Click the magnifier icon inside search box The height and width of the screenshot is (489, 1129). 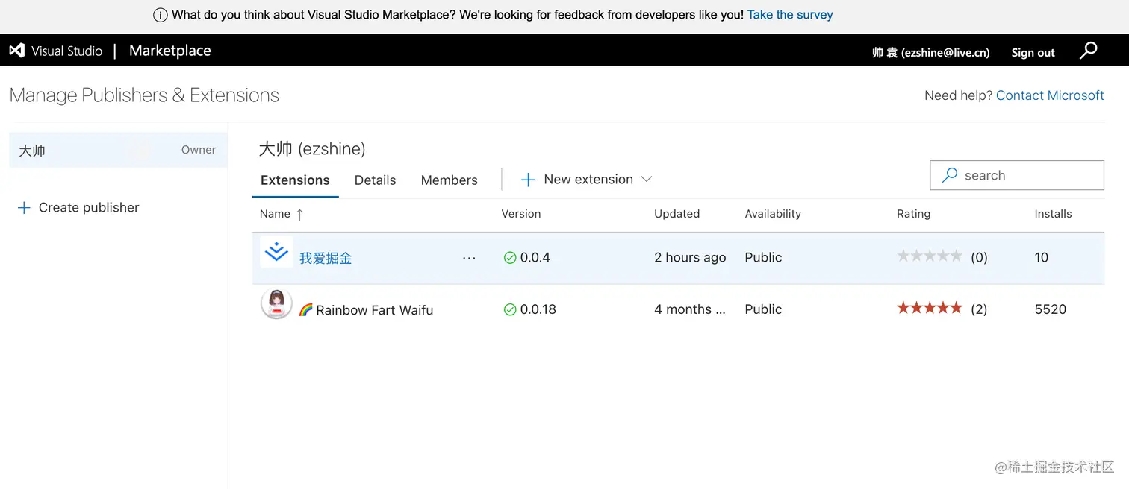950,175
